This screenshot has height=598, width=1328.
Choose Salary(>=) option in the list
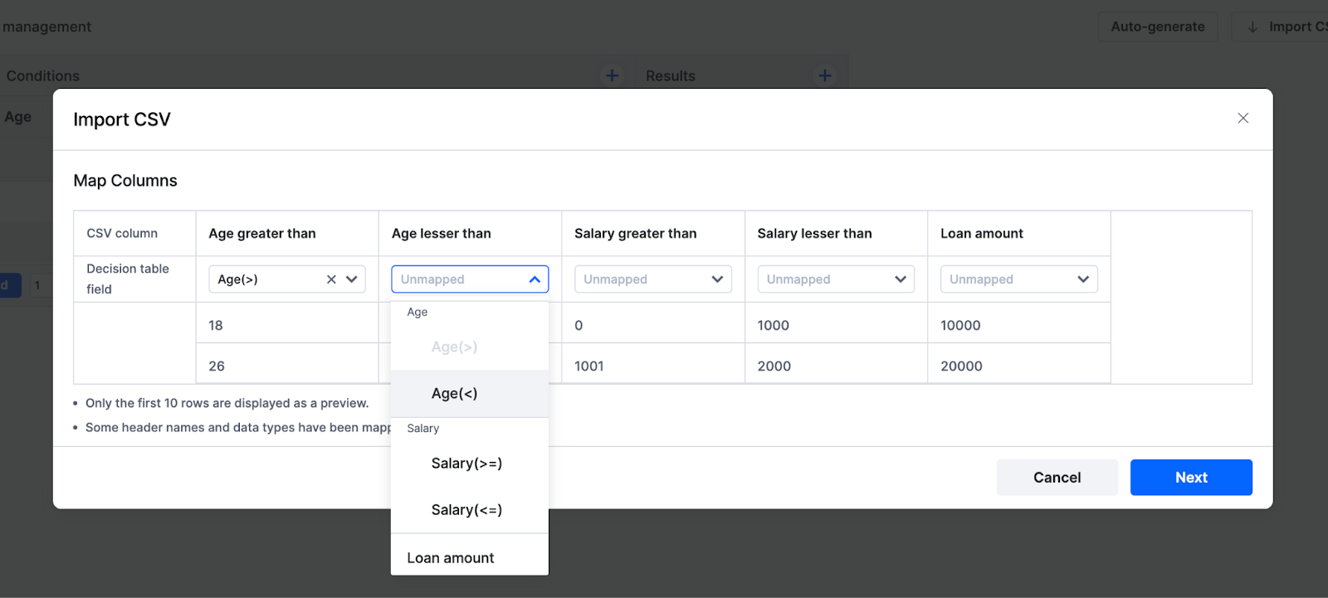click(470, 464)
